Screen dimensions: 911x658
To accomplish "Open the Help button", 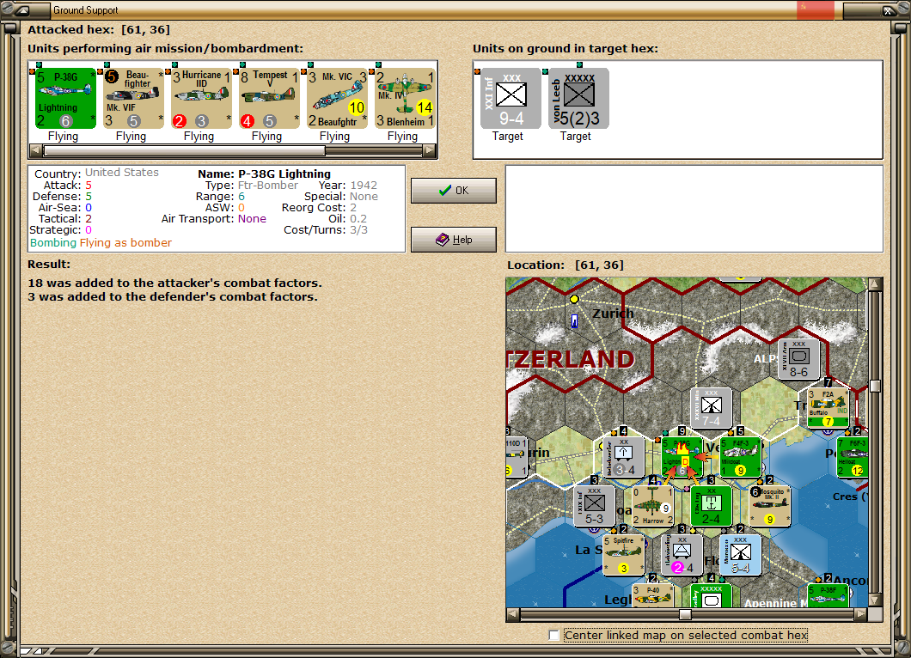I will 454,240.
